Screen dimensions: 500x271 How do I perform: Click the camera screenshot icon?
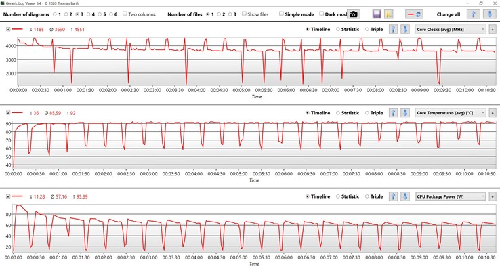(354, 14)
